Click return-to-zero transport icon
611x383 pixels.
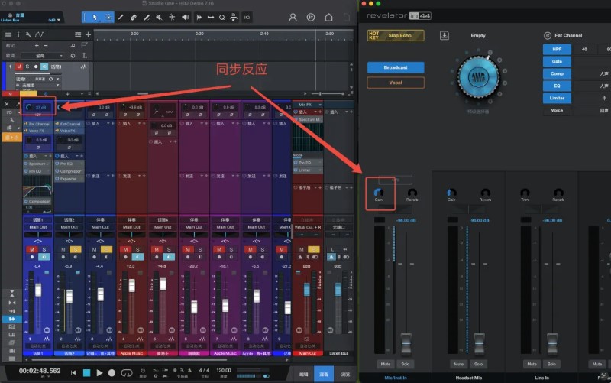(x=73, y=373)
